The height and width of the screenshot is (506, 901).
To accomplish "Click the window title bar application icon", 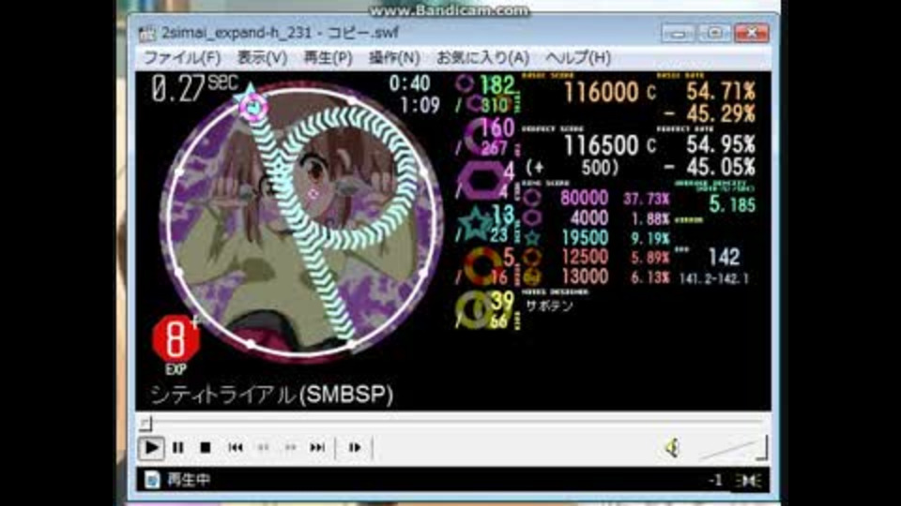I will point(147,34).
